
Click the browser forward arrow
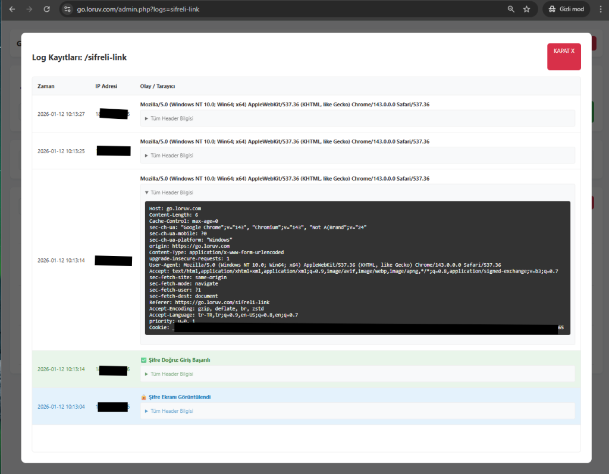(29, 10)
